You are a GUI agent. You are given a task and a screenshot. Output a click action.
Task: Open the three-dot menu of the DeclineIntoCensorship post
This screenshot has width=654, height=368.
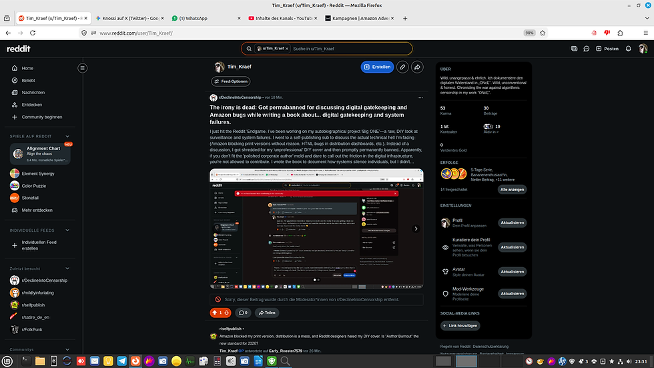pyautogui.click(x=420, y=98)
